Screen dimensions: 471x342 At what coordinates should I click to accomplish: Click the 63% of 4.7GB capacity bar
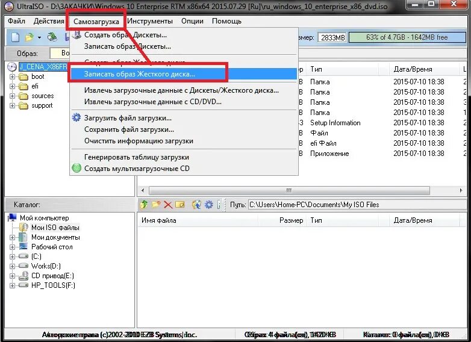[407, 37]
